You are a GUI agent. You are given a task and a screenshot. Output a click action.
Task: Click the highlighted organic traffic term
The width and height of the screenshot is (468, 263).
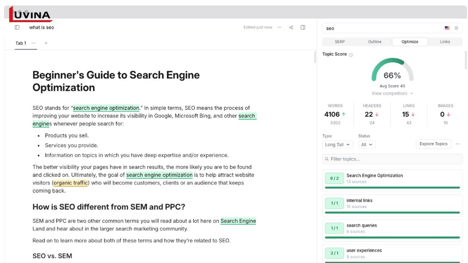click(x=71, y=183)
